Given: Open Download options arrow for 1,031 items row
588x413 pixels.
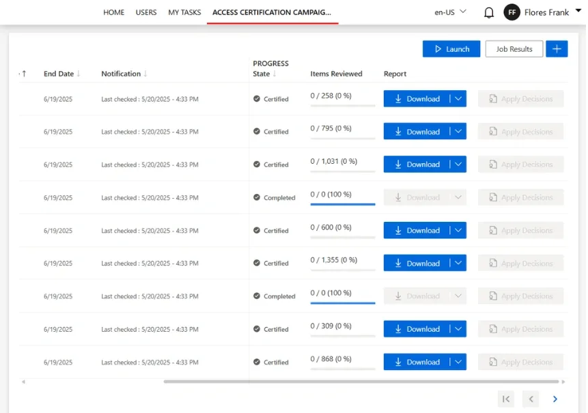Looking at the screenshot, I should (460, 165).
